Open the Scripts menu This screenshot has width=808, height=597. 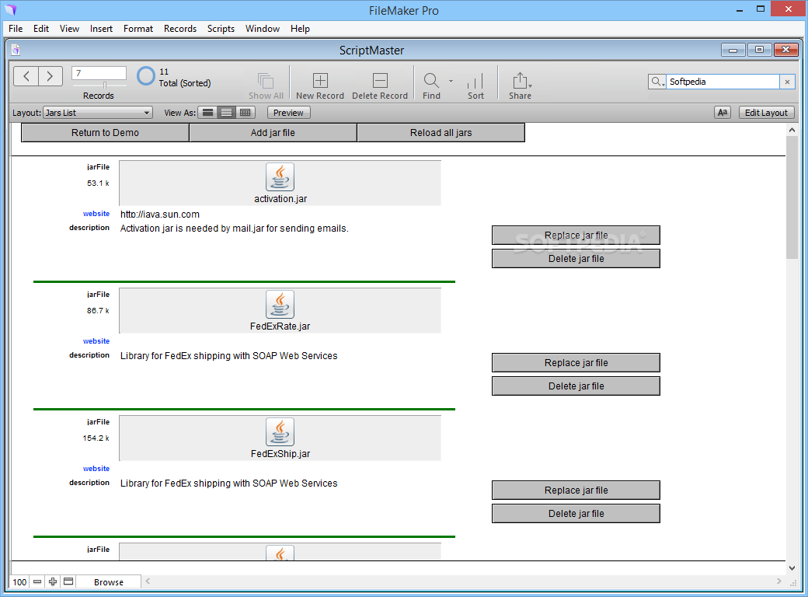click(221, 28)
